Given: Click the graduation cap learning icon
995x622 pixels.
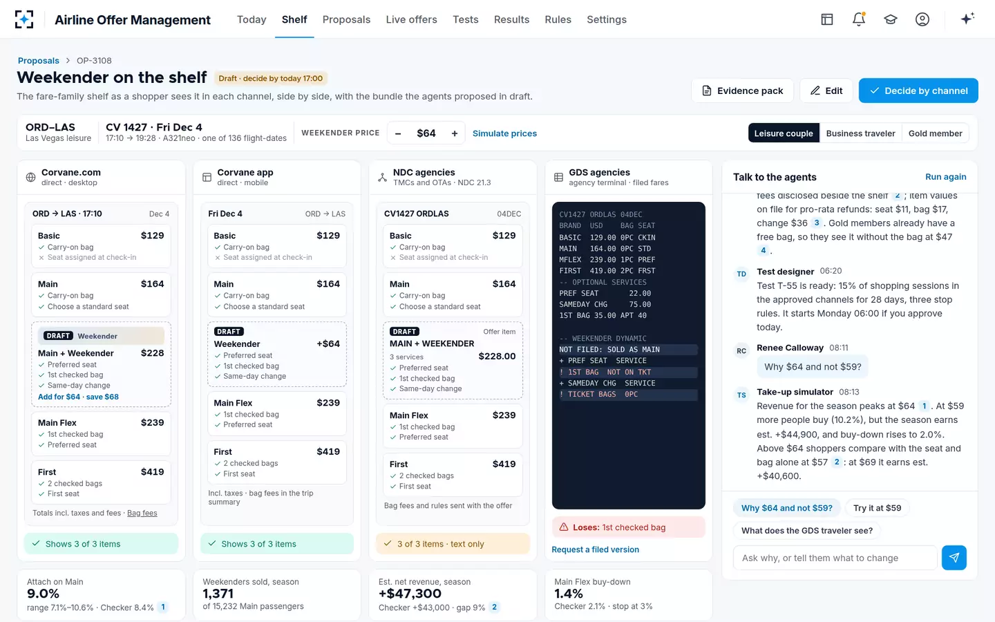Looking at the screenshot, I should click(891, 19).
